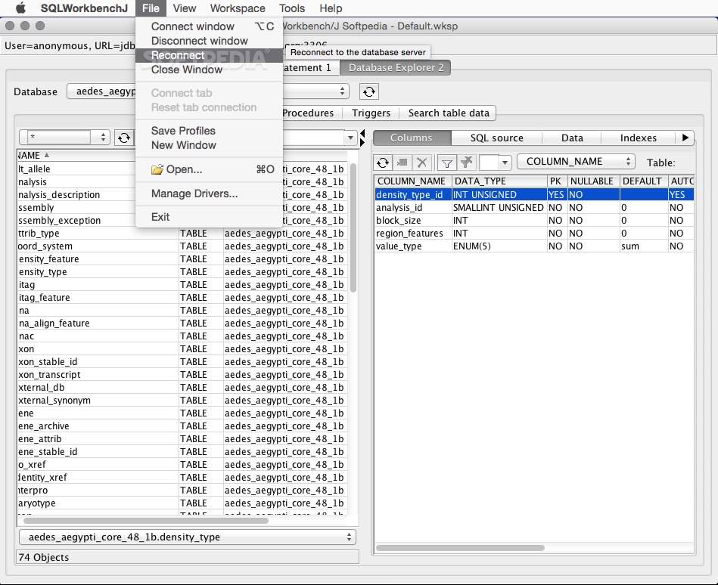718x585 pixels.
Task: Sort by DATA_TYPE column header
Action: 499,181
